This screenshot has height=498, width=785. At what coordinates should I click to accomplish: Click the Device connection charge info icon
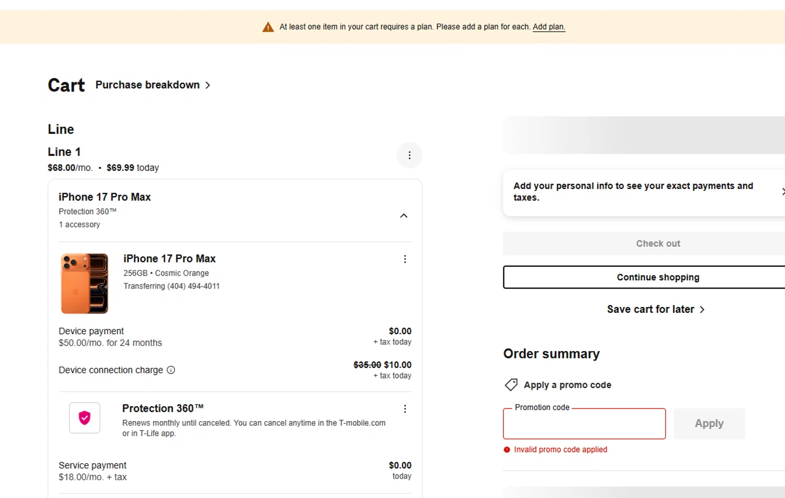point(171,370)
